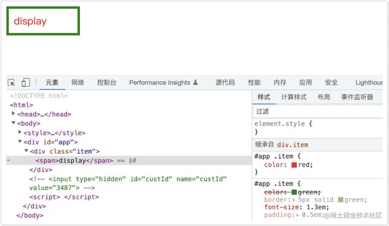Open the 元素 tab
Image resolution: width=389 pixels, height=226 pixels.
52,83
